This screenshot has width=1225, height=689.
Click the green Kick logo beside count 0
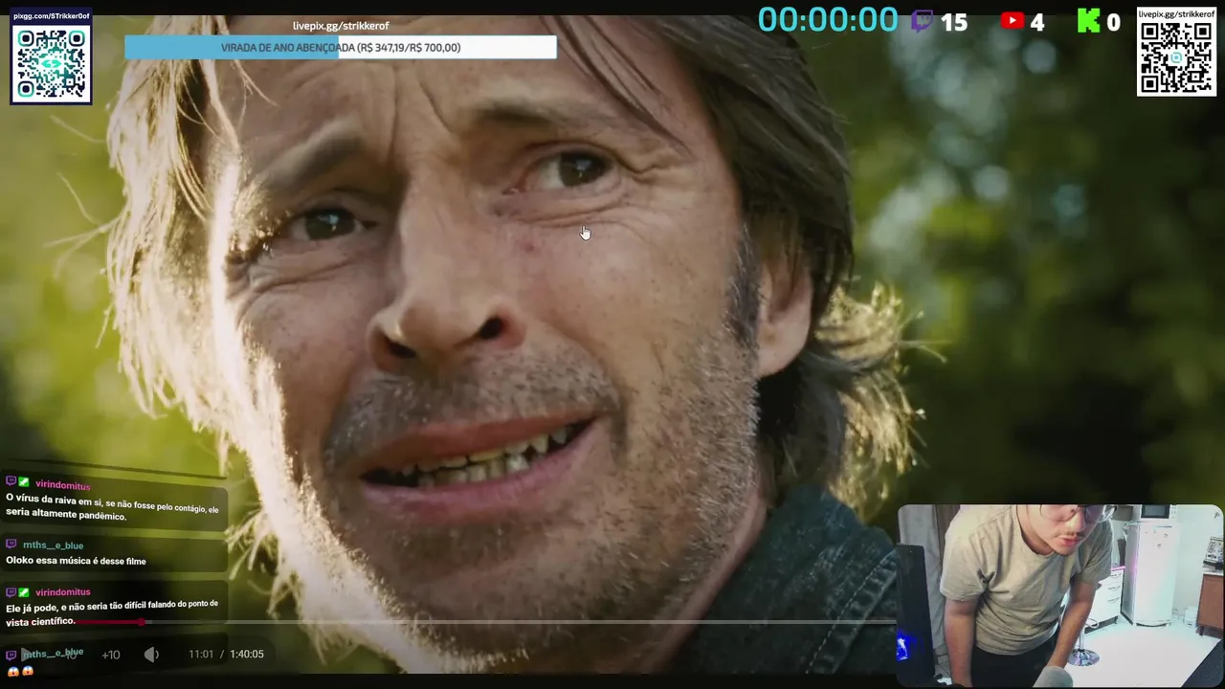point(1088,21)
